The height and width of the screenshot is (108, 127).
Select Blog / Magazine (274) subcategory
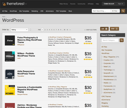[111, 57]
